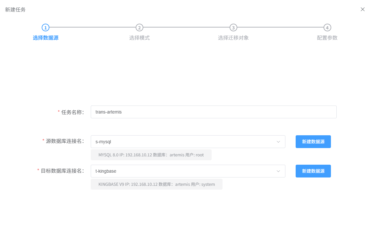Go to step 3 circle icon

tap(233, 28)
